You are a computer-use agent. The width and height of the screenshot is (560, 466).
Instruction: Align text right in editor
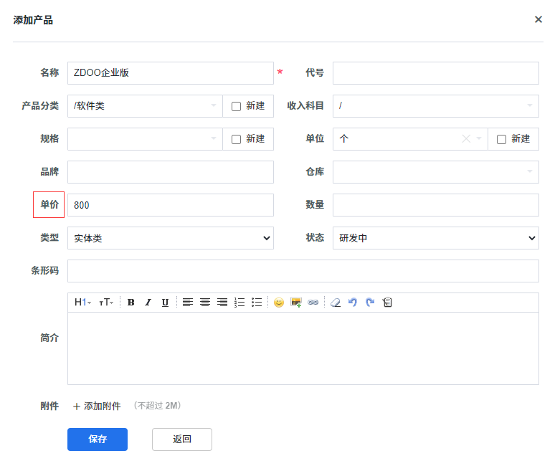(222, 303)
